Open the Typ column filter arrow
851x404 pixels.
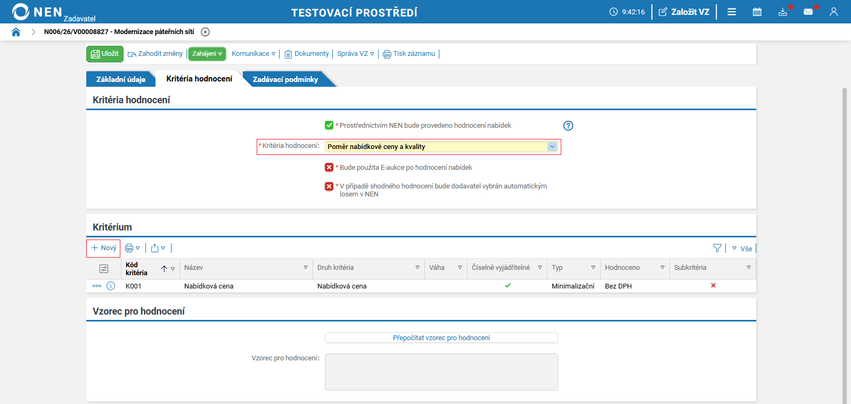click(x=593, y=268)
